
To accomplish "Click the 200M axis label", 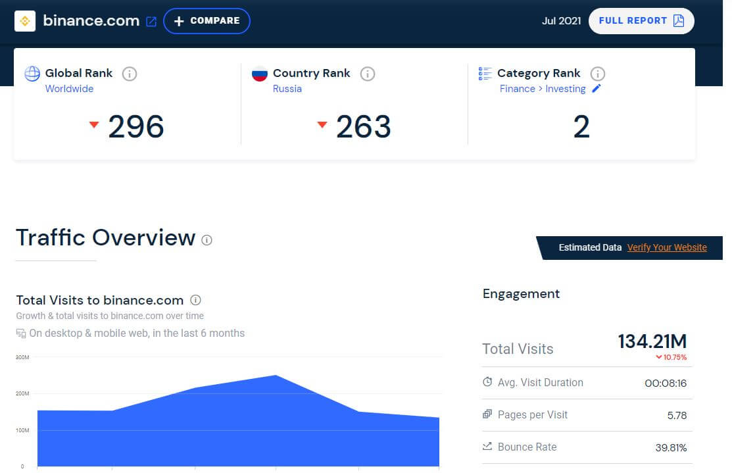I will pos(22,393).
